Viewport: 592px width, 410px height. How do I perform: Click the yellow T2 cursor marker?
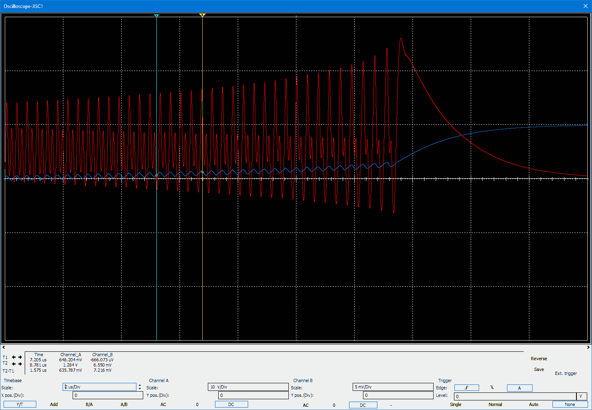(x=202, y=15)
